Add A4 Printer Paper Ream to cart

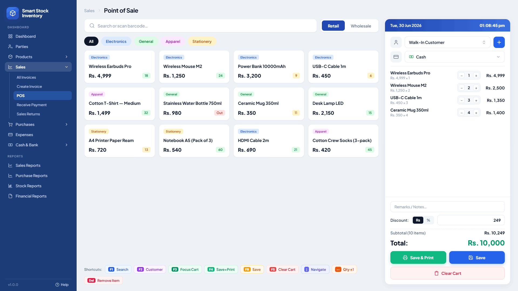click(x=120, y=141)
